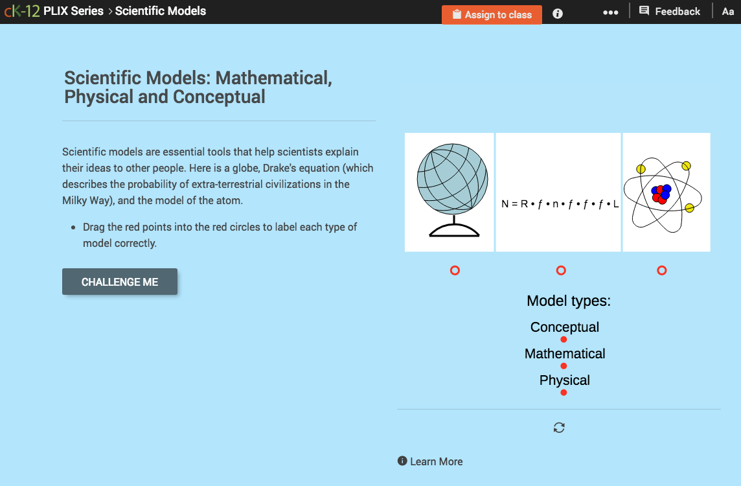Open the info icon in the toolbar
Screen dimensions: 741x486
click(x=557, y=13)
